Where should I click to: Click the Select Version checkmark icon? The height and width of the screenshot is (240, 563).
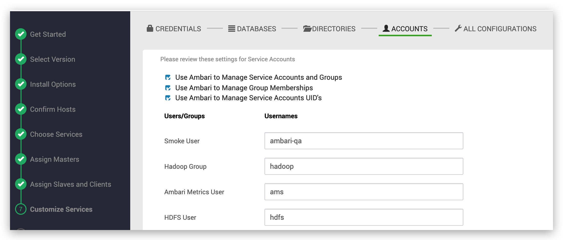tap(21, 59)
